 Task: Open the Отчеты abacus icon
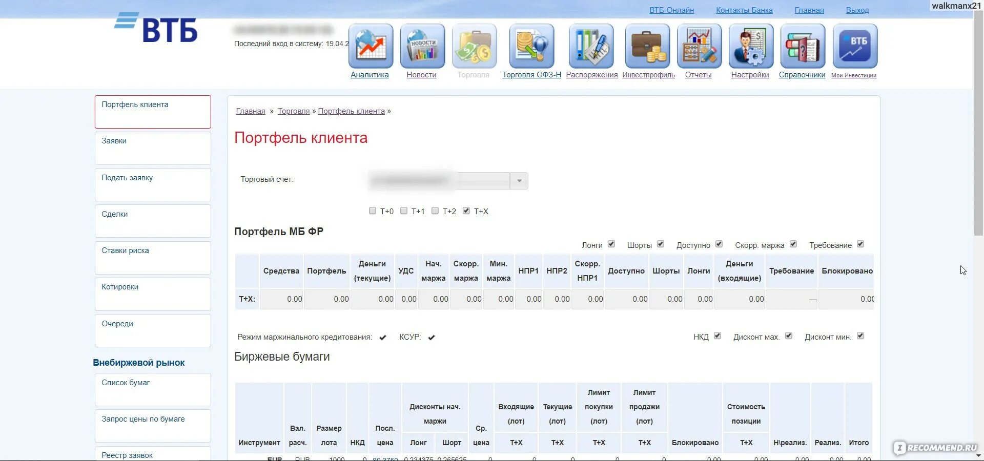[699, 46]
